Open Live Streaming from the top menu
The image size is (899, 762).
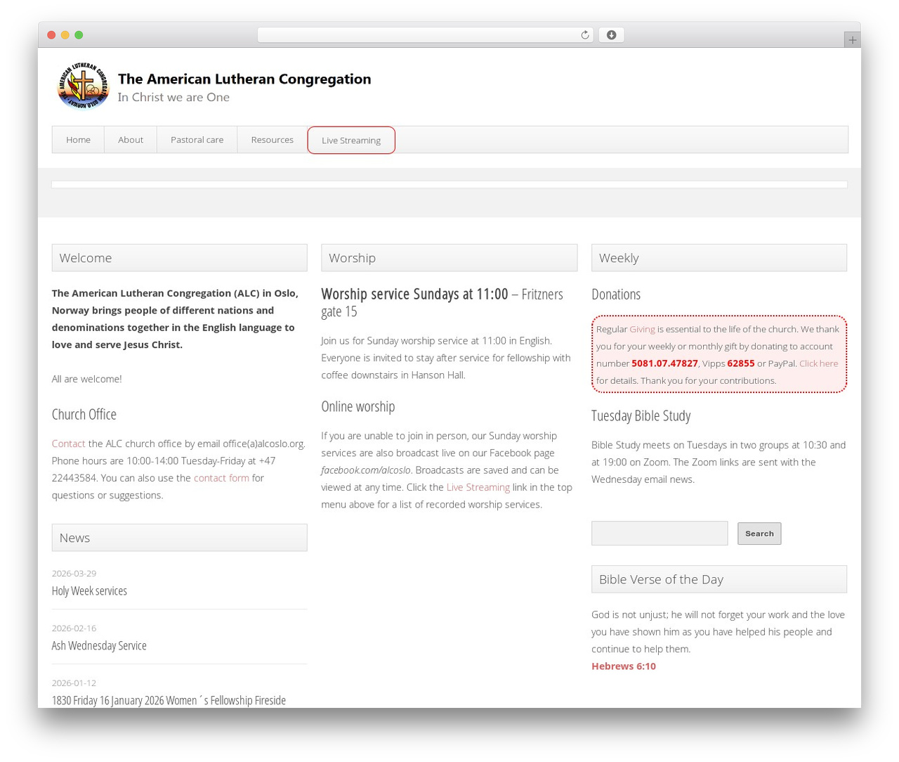tap(351, 140)
